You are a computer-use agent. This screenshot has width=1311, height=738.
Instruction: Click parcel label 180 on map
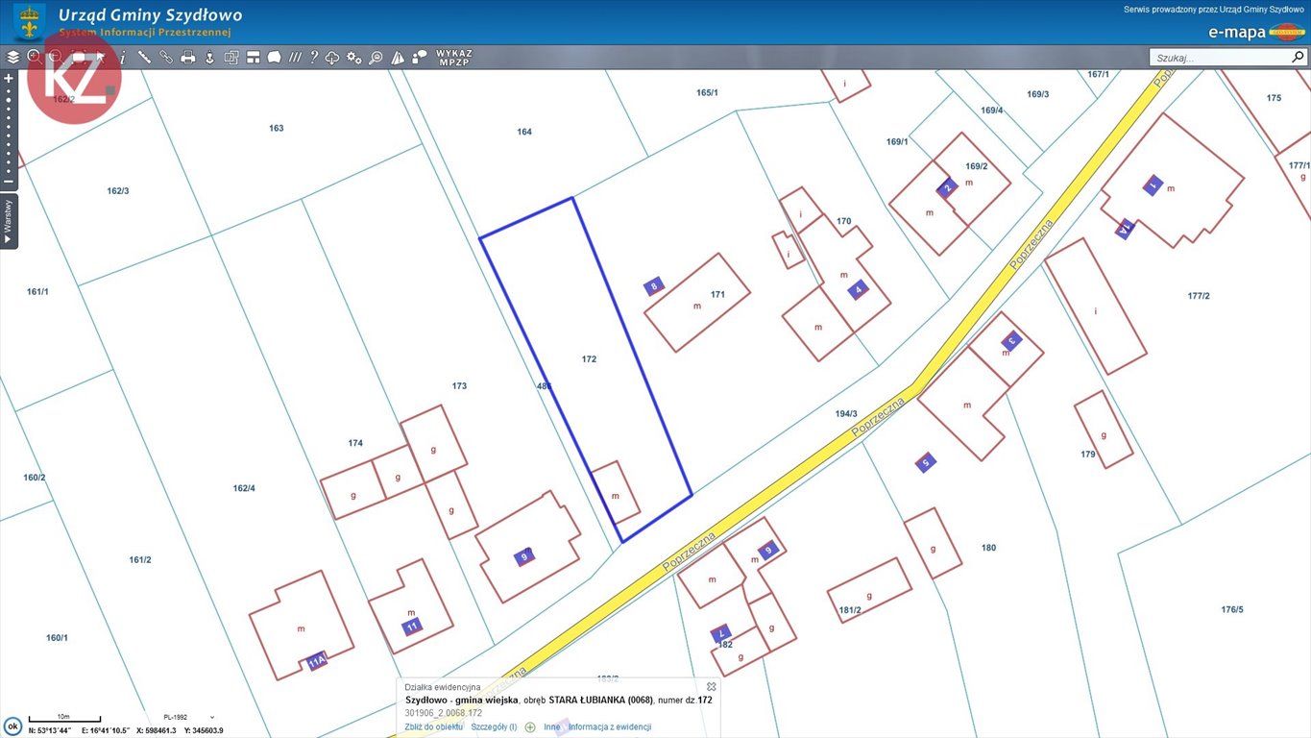[x=988, y=549]
